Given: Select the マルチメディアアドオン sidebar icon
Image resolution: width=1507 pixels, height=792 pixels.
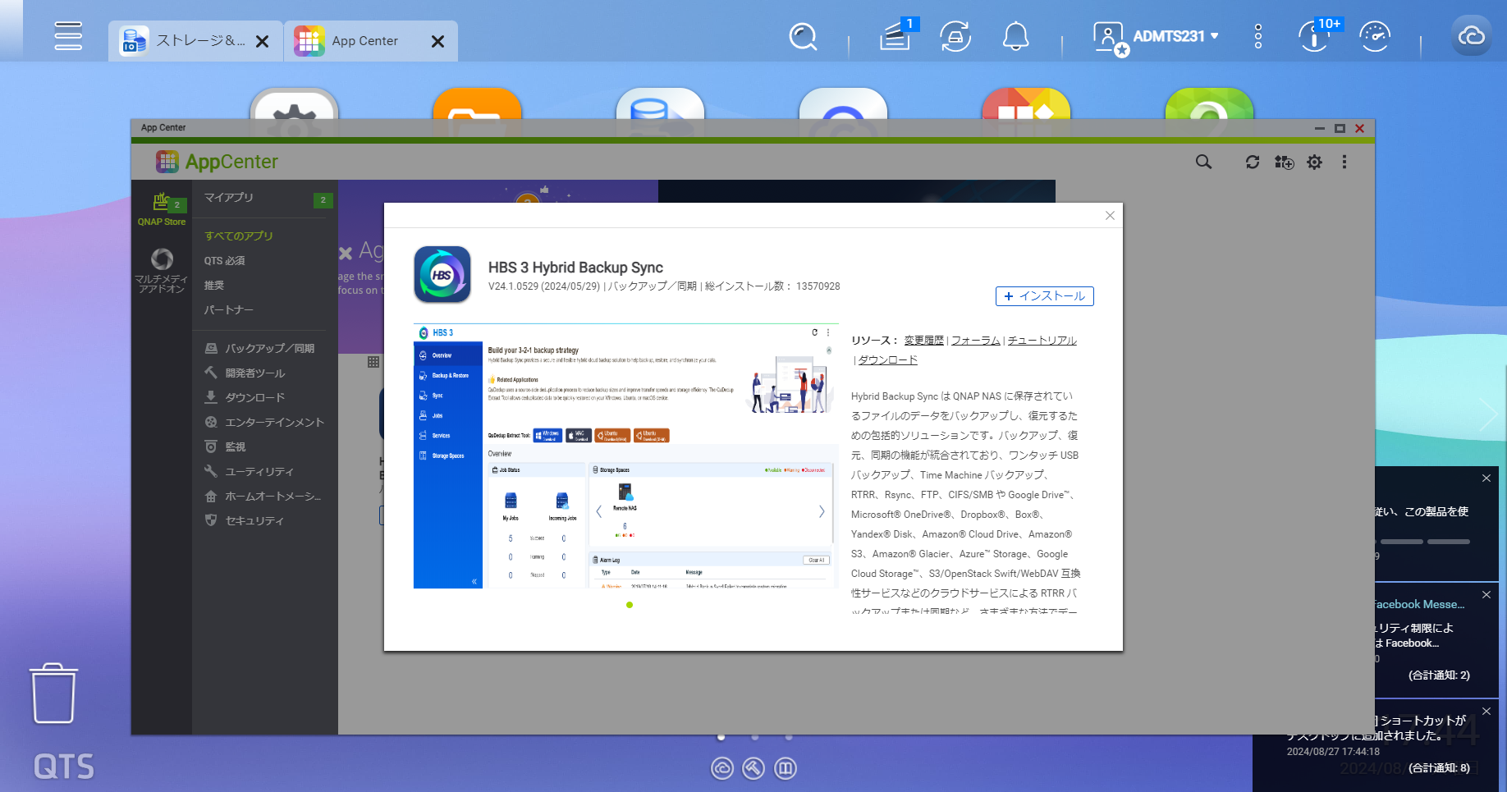Looking at the screenshot, I should tap(162, 271).
